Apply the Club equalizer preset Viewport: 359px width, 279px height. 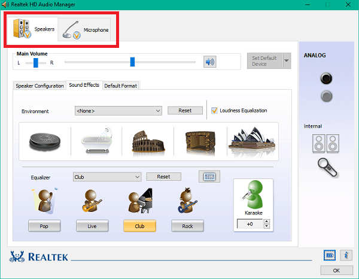pos(139,226)
